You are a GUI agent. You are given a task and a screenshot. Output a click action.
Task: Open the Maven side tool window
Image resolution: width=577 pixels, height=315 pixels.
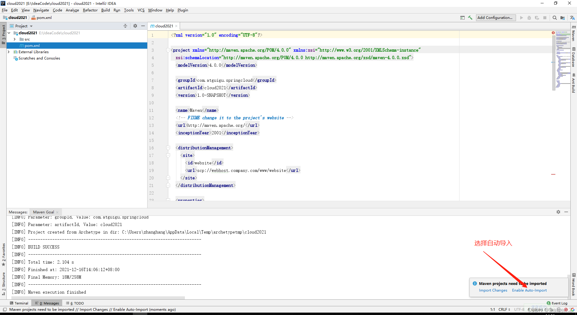click(x=574, y=33)
